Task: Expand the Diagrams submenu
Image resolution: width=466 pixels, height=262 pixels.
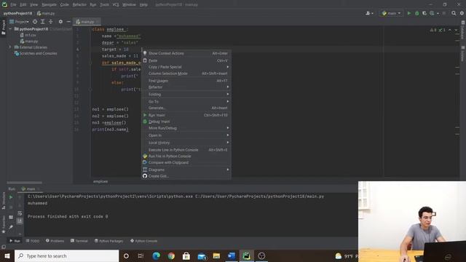Action: (x=186, y=170)
